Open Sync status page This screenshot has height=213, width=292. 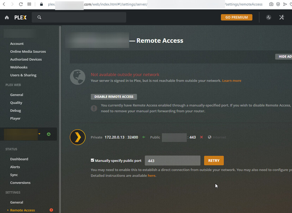tap(14, 175)
